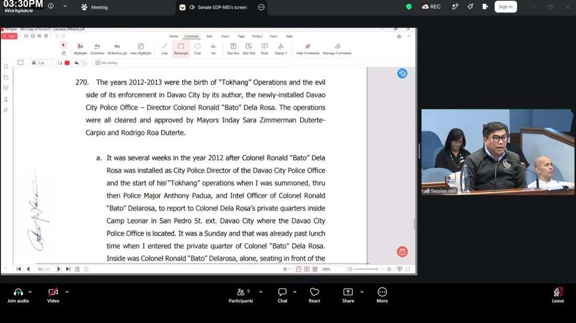Leave the meeting
Screen dimensions: 576x323
coord(558,295)
